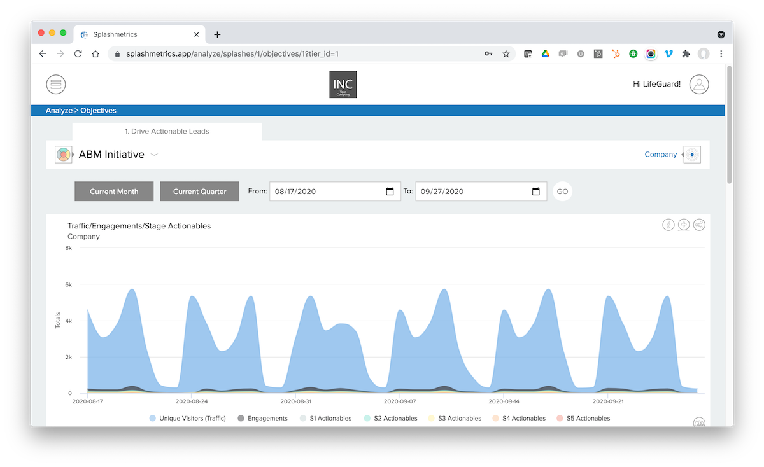Open Chrome tab search dropdown
This screenshot has height=467, width=764.
[721, 34]
